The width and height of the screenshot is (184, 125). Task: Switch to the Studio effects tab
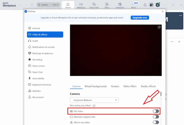click(148, 86)
